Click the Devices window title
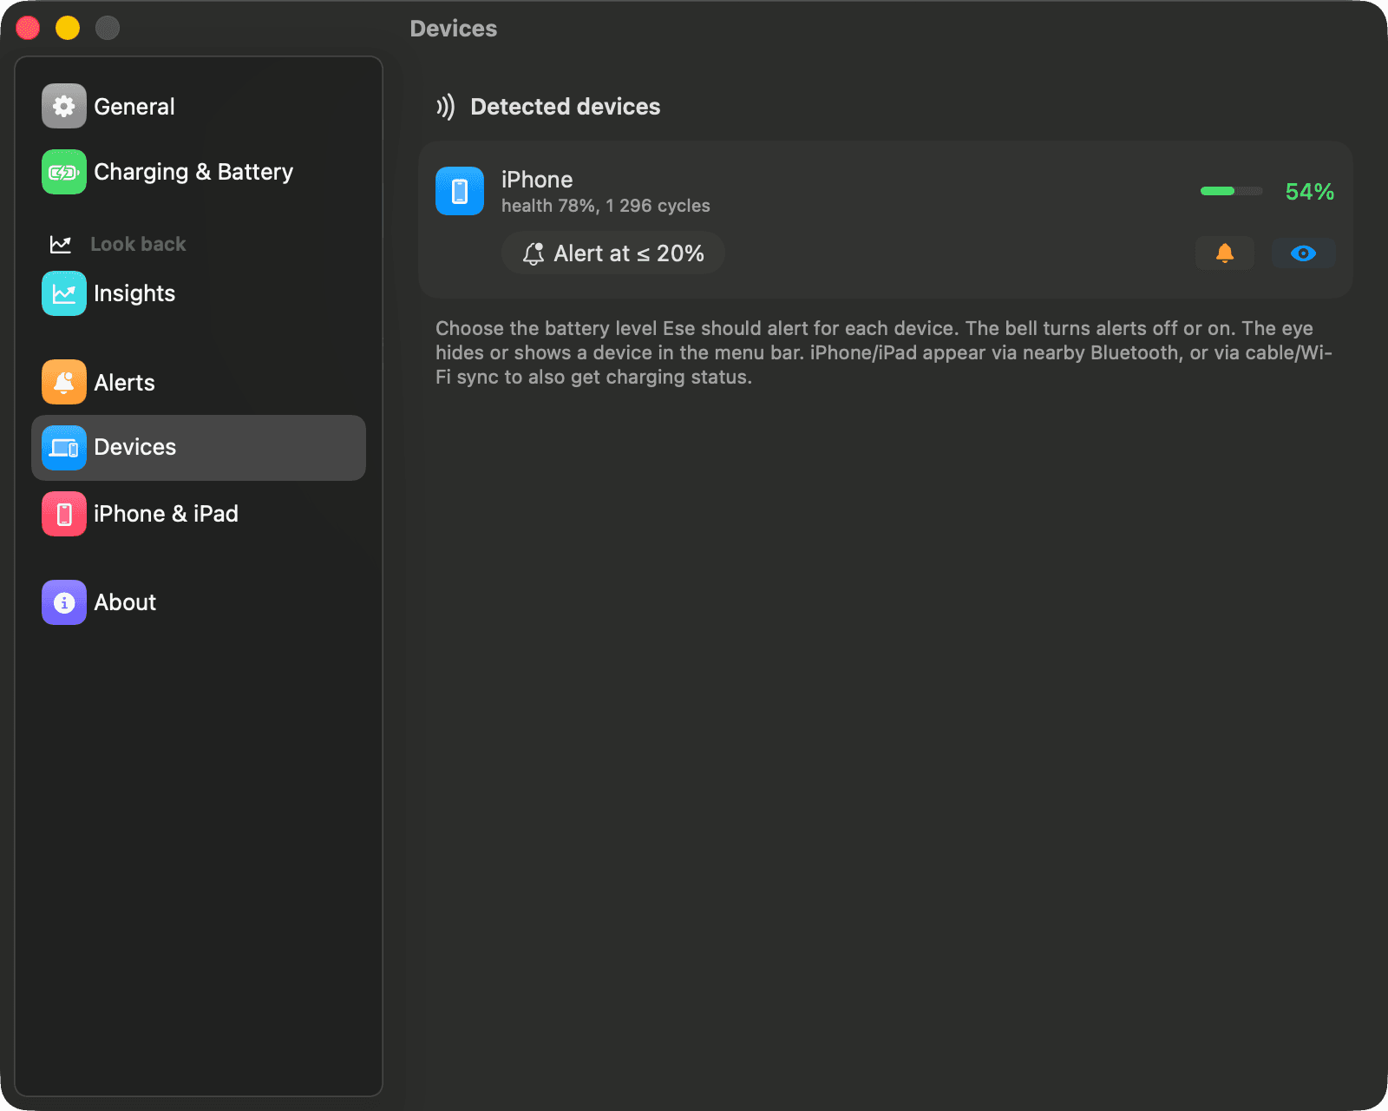Image resolution: width=1388 pixels, height=1111 pixels. 453,29
